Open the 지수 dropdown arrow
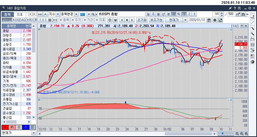257x137 pixels. pyautogui.click(x=58, y=14)
